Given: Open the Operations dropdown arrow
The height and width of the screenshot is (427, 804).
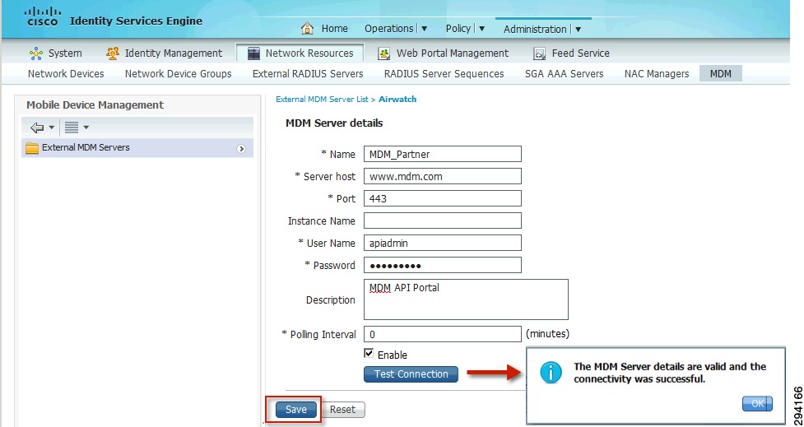Looking at the screenshot, I should click(x=424, y=29).
